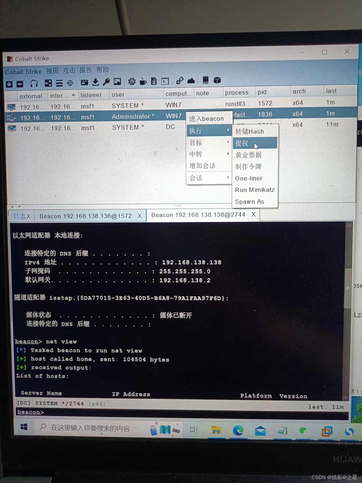Screen dimensions: 362x483
Task: Click the console scrollbar up arrow
Action: tap(349, 226)
